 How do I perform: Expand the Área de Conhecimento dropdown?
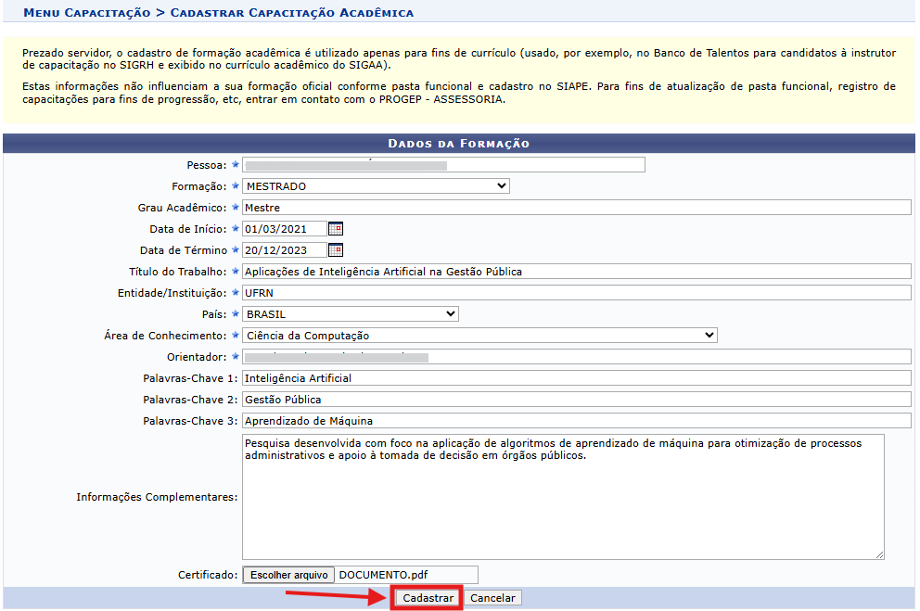click(479, 336)
